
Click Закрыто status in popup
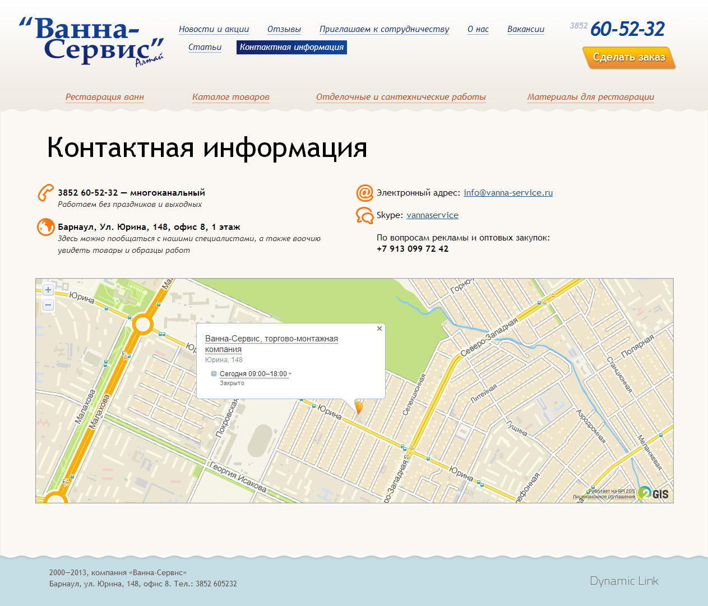pos(232,383)
